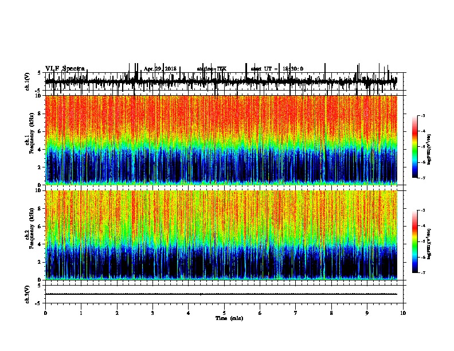The image size is (454, 351).
Task: Click the '8' kHz tick on ch.2 spectrogram
Action: pos(40,209)
